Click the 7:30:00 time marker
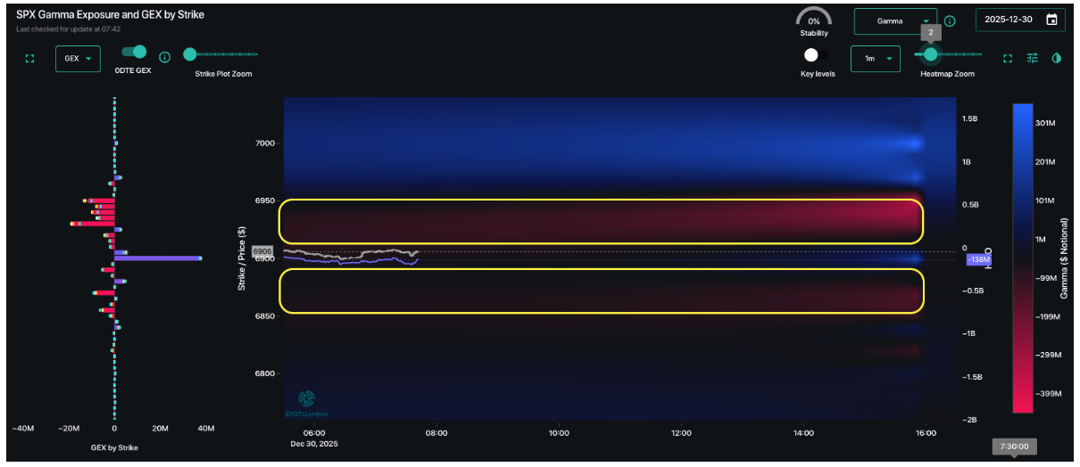1080x467 pixels. (x=1015, y=447)
